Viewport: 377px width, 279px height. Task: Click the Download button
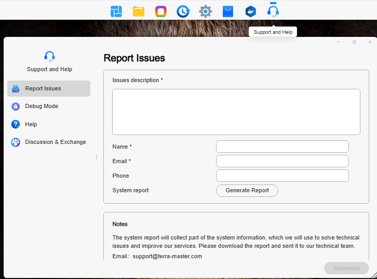click(x=346, y=268)
